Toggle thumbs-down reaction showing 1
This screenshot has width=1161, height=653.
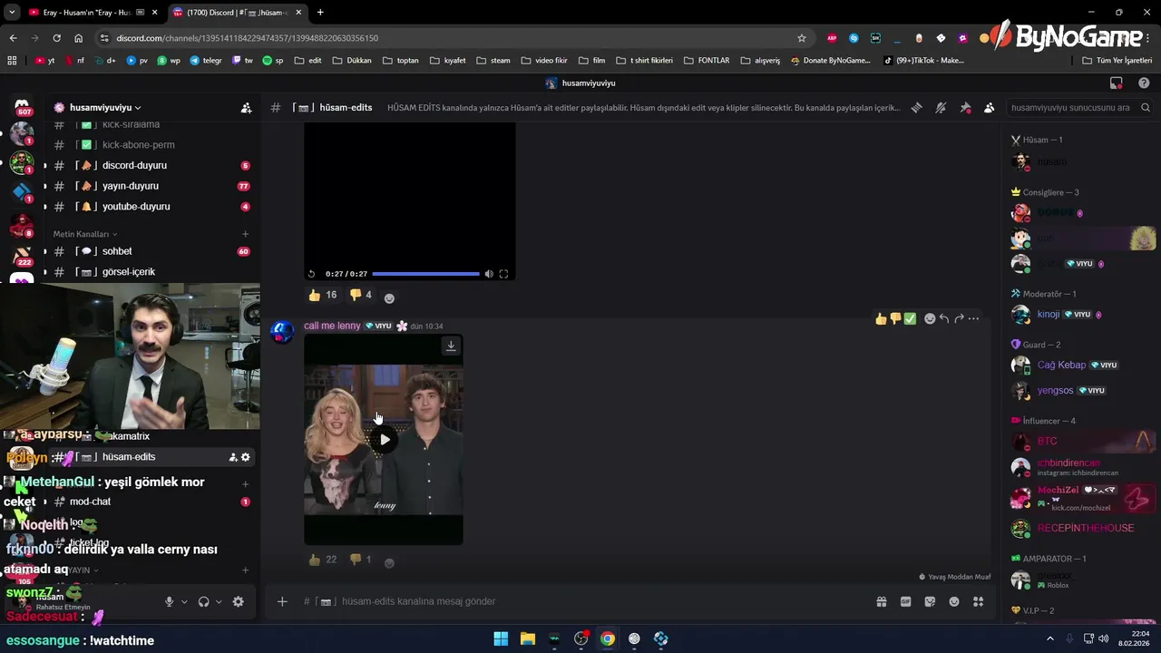[361, 560]
